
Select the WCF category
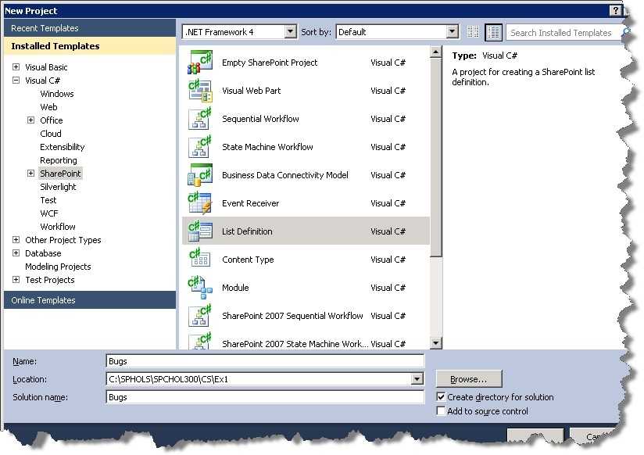click(x=49, y=213)
